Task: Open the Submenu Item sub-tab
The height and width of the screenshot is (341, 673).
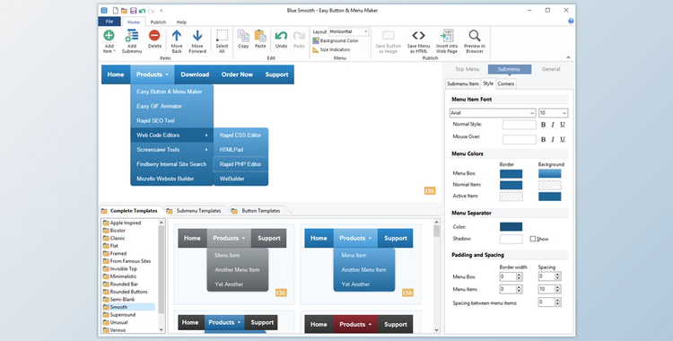Action: click(463, 83)
